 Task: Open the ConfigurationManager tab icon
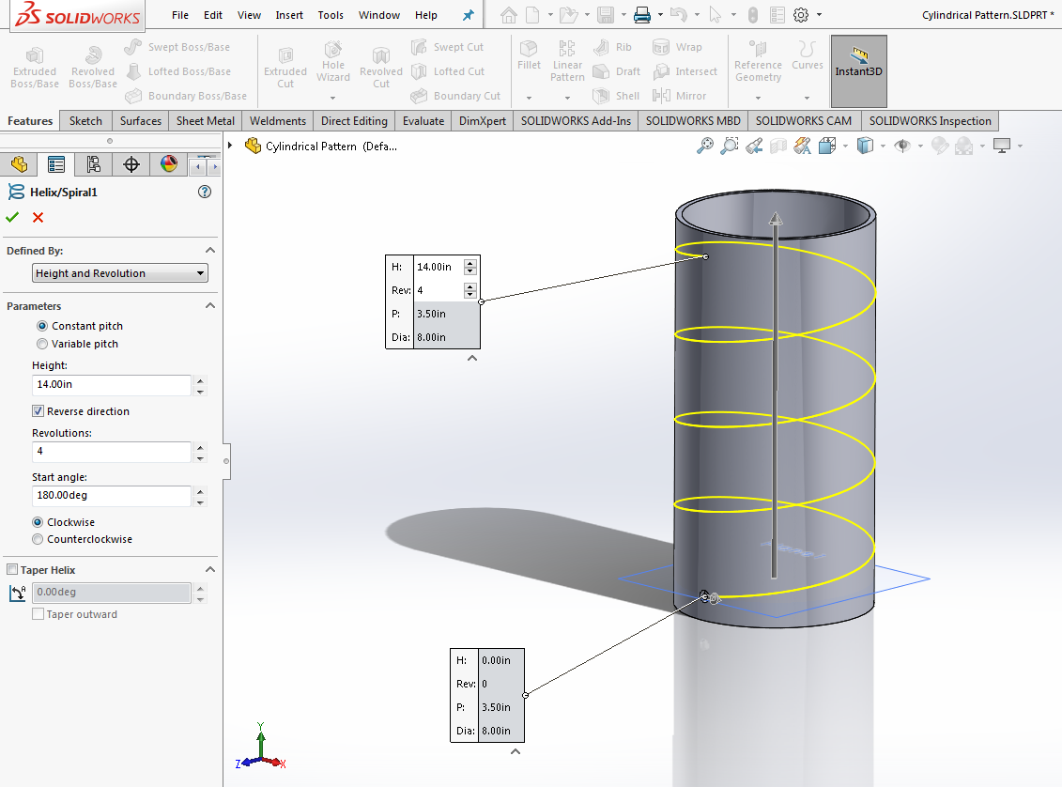pos(94,164)
